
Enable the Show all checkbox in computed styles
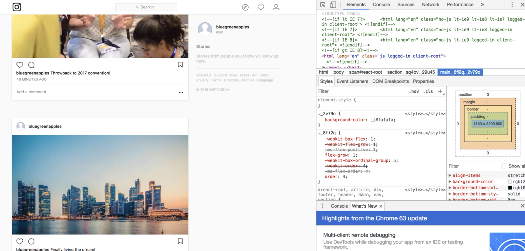[504, 166]
